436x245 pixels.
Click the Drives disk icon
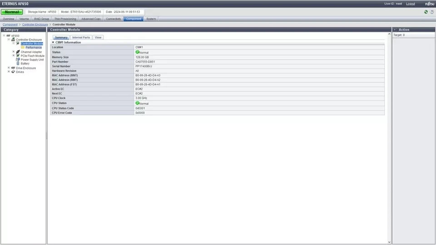point(13,72)
